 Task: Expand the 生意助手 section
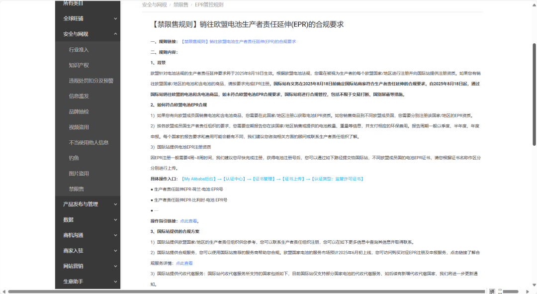(88, 282)
